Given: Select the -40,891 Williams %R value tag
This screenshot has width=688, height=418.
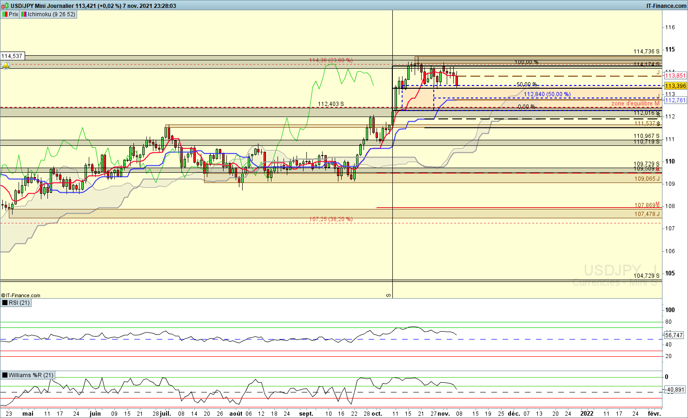Looking at the screenshot, I should [675, 390].
